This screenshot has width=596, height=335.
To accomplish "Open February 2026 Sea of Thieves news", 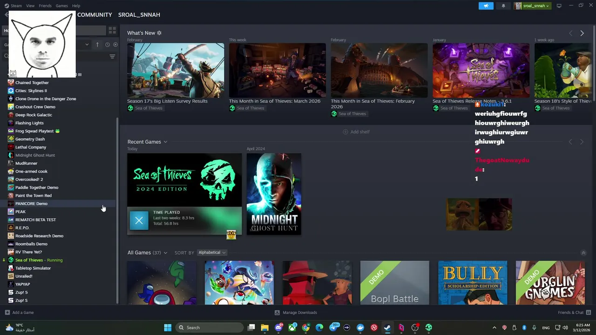I will [379, 70].
